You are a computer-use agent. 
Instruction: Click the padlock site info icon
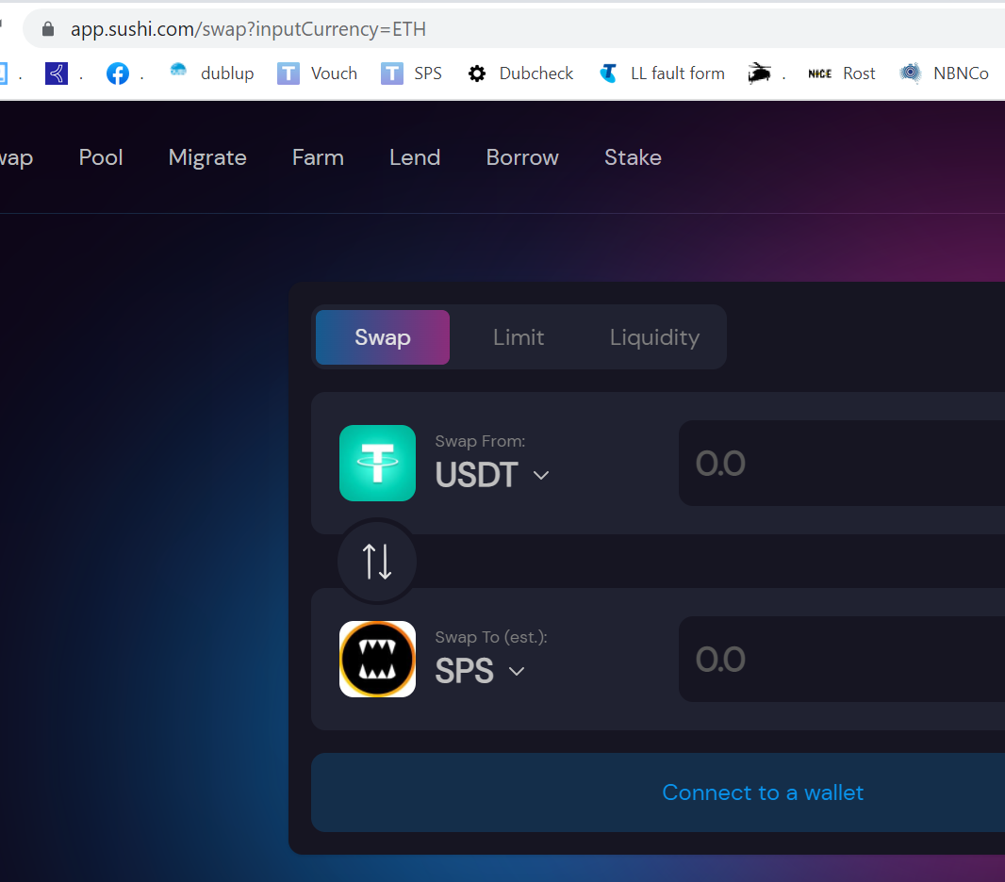coord(48,29)
